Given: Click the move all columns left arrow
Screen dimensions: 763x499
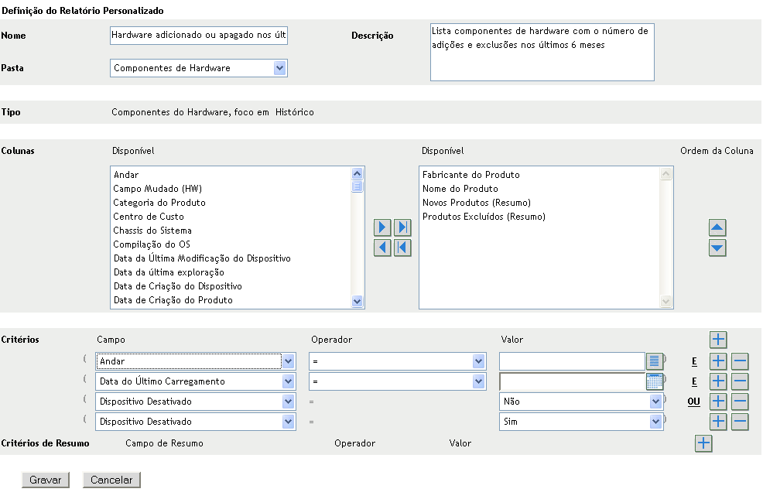Looking at the screenshot, I should [x=402, y=248].
